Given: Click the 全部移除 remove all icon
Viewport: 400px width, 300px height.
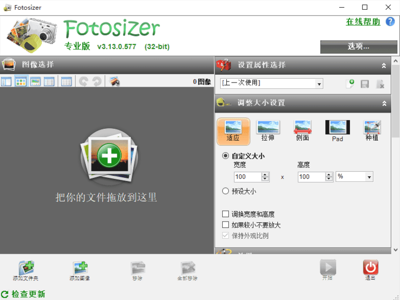Looking at the screenshot, I should pos(188,268).
